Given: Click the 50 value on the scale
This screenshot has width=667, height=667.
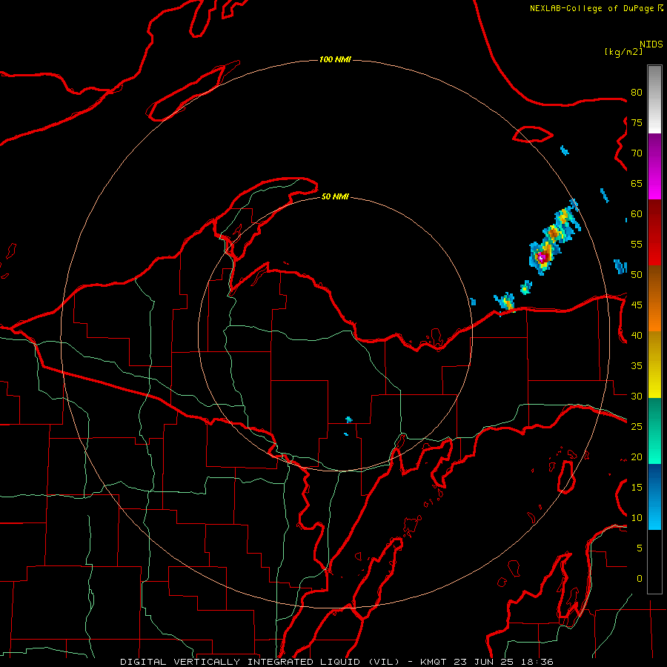Looking at the screenshot, I should (637, 275).
